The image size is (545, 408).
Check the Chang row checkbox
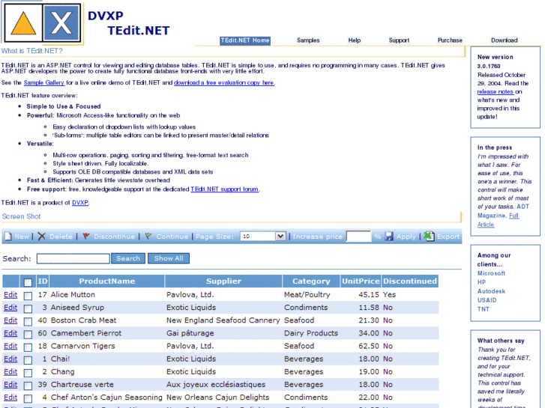point(28,373)
